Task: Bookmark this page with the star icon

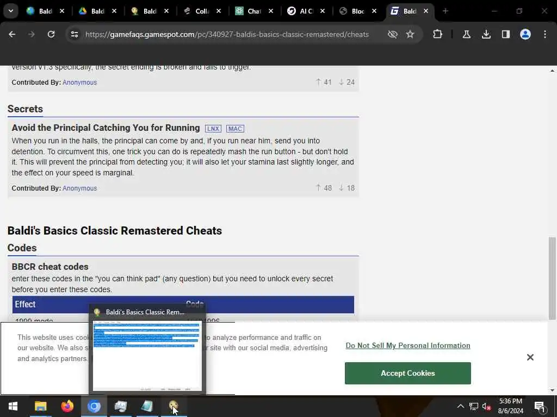Action: click(410, 34)
